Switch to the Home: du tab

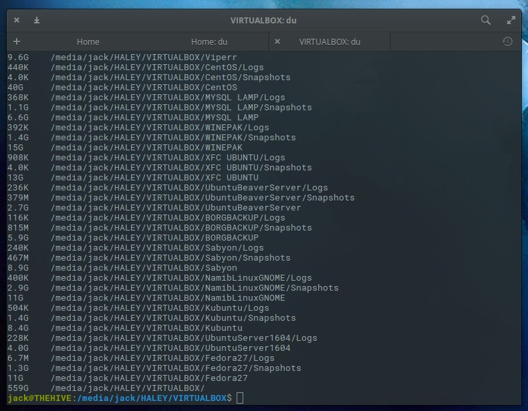tap(209, 41)
